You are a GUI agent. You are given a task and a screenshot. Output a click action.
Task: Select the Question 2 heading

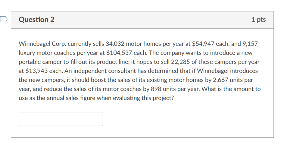[x=36, y=20]
